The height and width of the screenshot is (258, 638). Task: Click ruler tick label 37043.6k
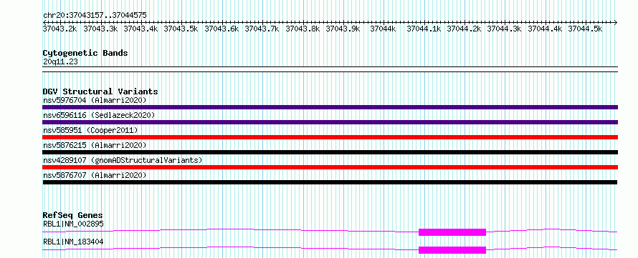coord(222,29)
